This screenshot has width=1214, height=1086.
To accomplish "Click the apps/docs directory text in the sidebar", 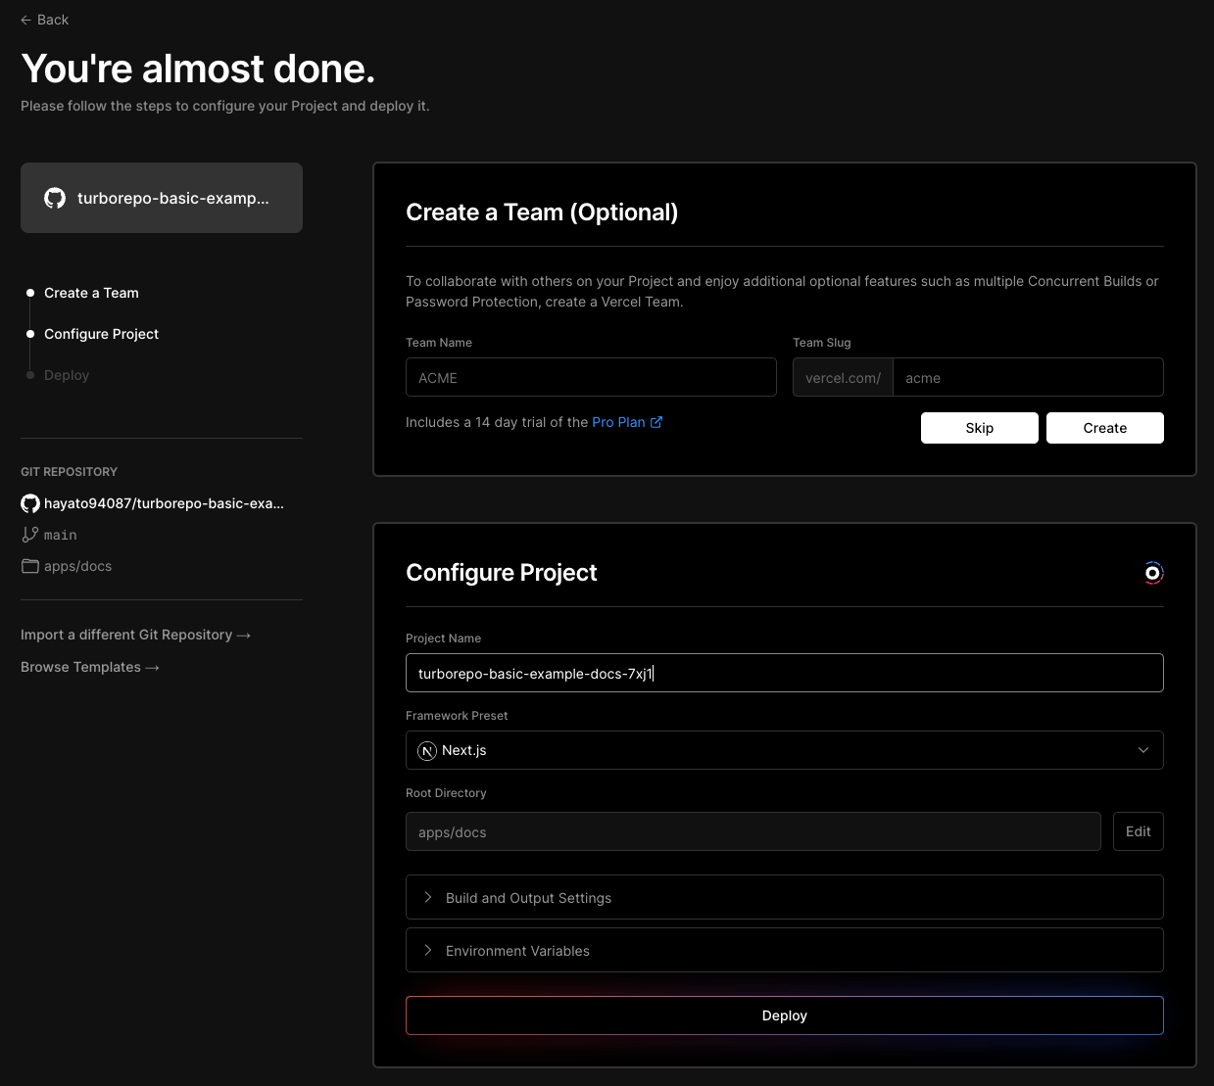I will pyautogui.click(x=77, y=566).
